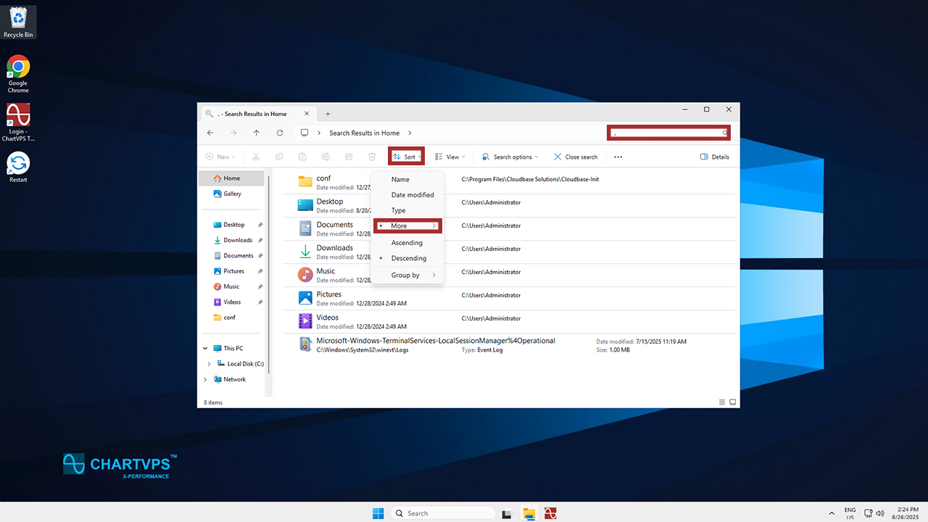Select Ascending sort order
Viewport: 928px width, 522px height.
[407, 243]
